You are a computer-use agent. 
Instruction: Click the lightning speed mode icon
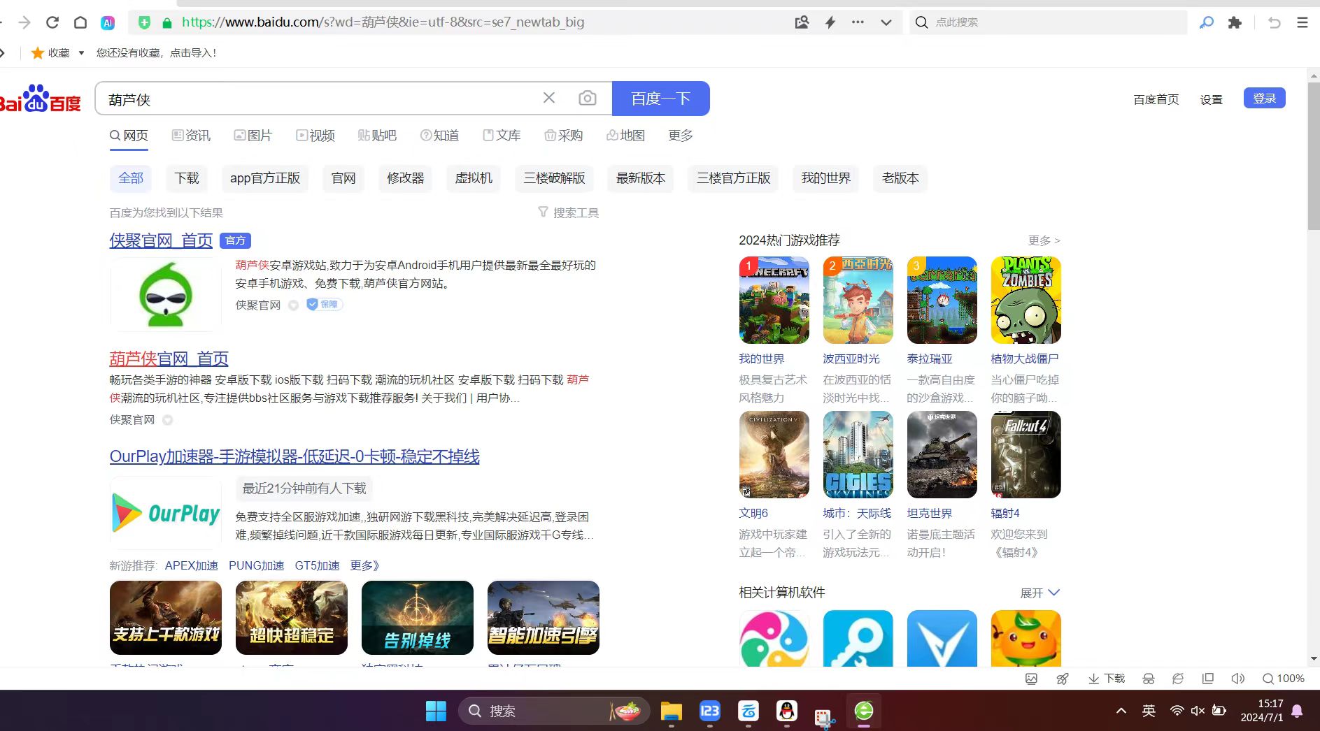tap(830, 22)
